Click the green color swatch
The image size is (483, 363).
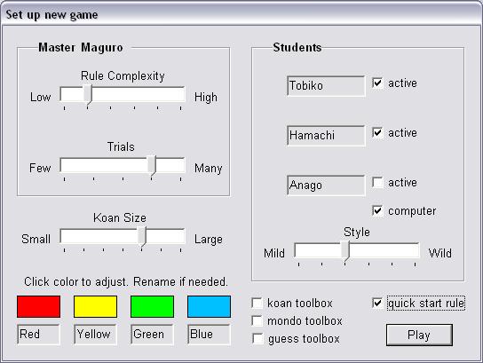tap(152, 307)
